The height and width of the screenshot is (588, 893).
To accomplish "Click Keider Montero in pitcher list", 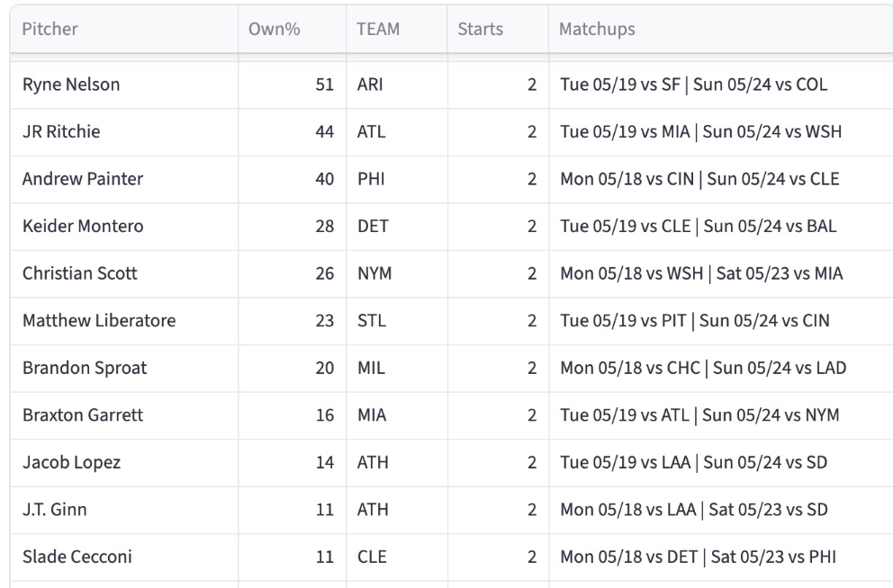I will coord(83,227).
